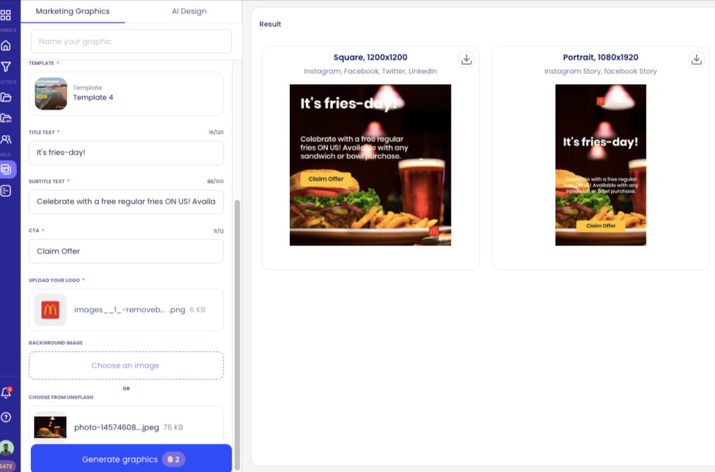This screenshot has height=472, width=715.
Task: Open the second folder icon in sidebar
Action: pos(6,118)
